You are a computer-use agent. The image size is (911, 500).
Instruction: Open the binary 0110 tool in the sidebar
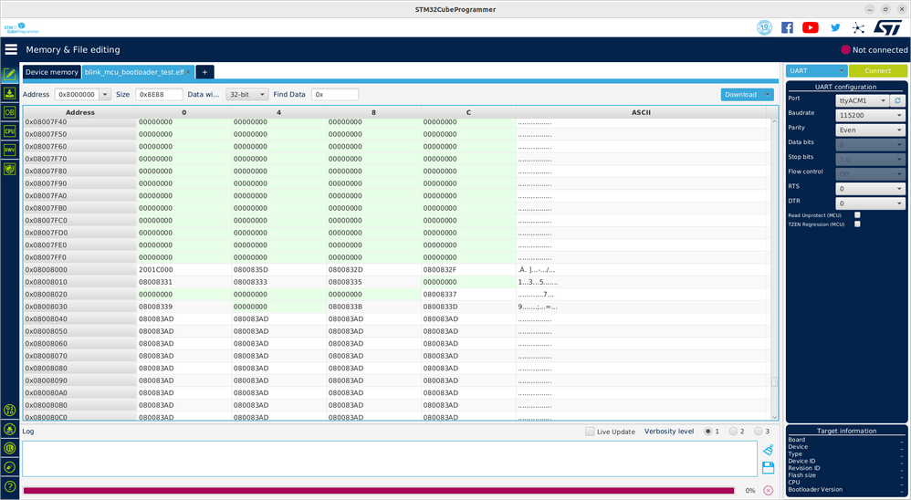pos(9,410)
